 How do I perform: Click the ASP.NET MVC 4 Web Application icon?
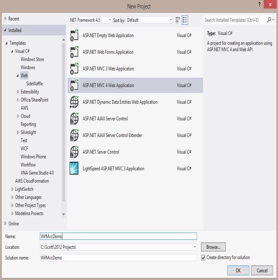click(74, 85)
